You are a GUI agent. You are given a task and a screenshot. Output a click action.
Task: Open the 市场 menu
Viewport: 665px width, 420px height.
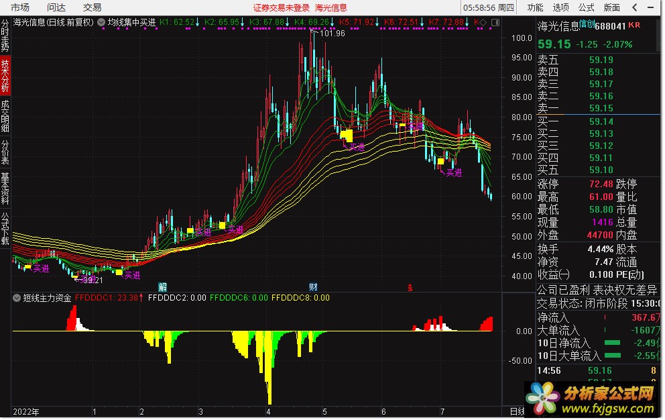coord(20,7)
